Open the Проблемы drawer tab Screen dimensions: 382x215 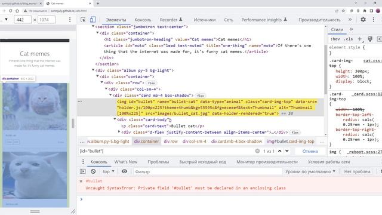158,162
